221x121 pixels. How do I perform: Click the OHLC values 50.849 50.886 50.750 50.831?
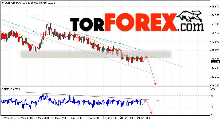click(x=39, y=3)
